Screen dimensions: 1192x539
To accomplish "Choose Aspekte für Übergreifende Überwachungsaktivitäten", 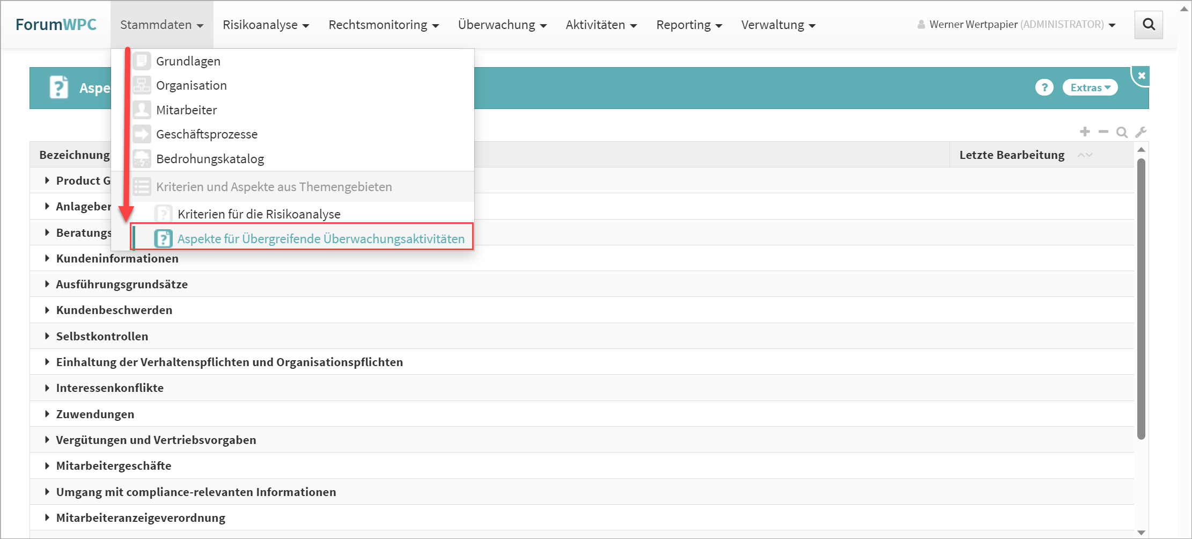I will pos(320,239).
